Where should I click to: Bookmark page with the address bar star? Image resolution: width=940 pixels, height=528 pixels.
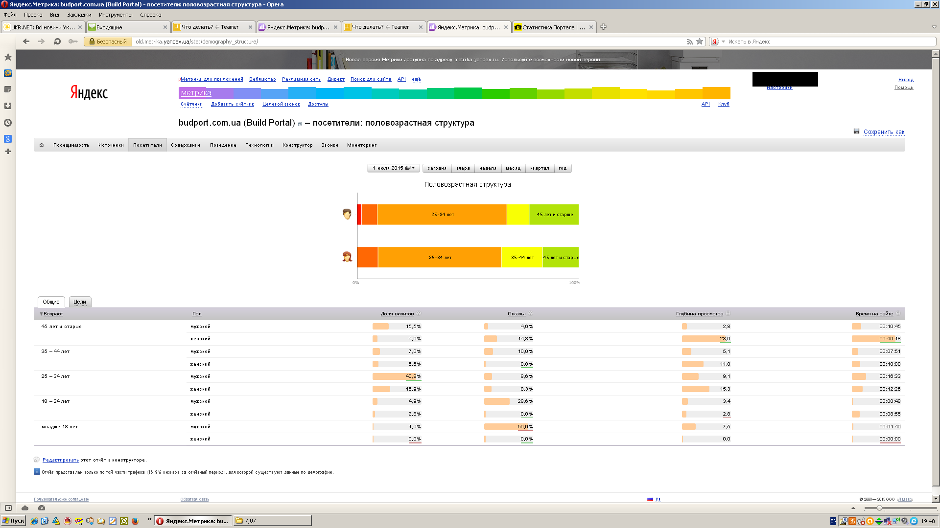click(x=700, y=42)
